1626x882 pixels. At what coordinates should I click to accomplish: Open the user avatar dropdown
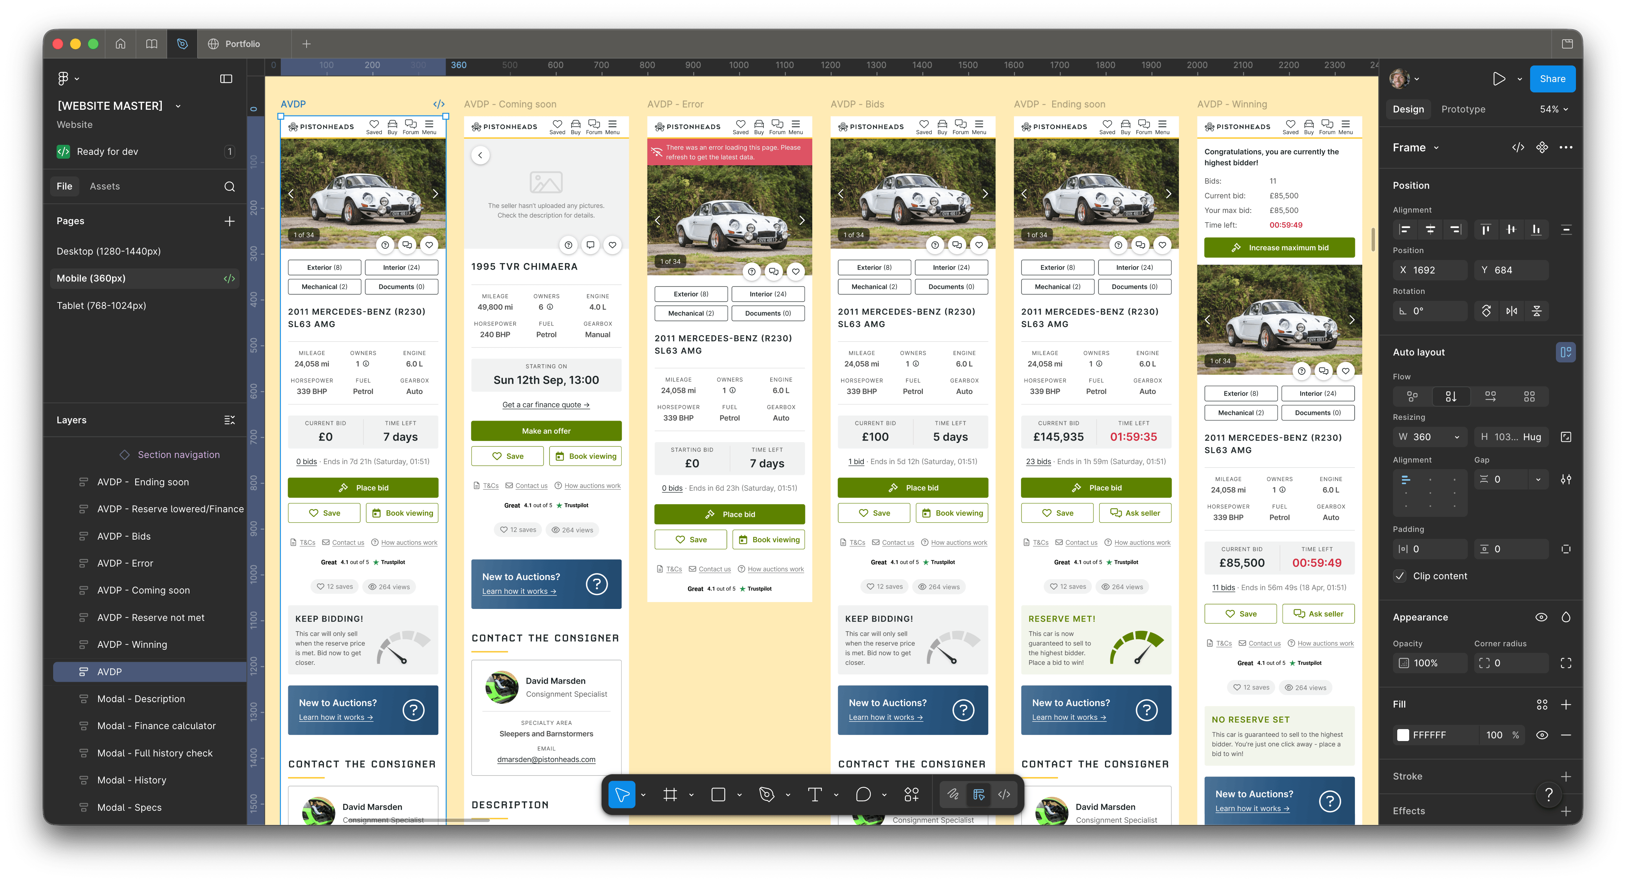[1405, 78]
